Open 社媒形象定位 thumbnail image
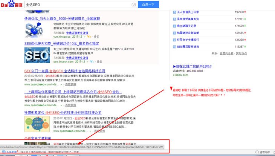The width and height of the screenshot is (275, 156). click(x=37, y=124)
